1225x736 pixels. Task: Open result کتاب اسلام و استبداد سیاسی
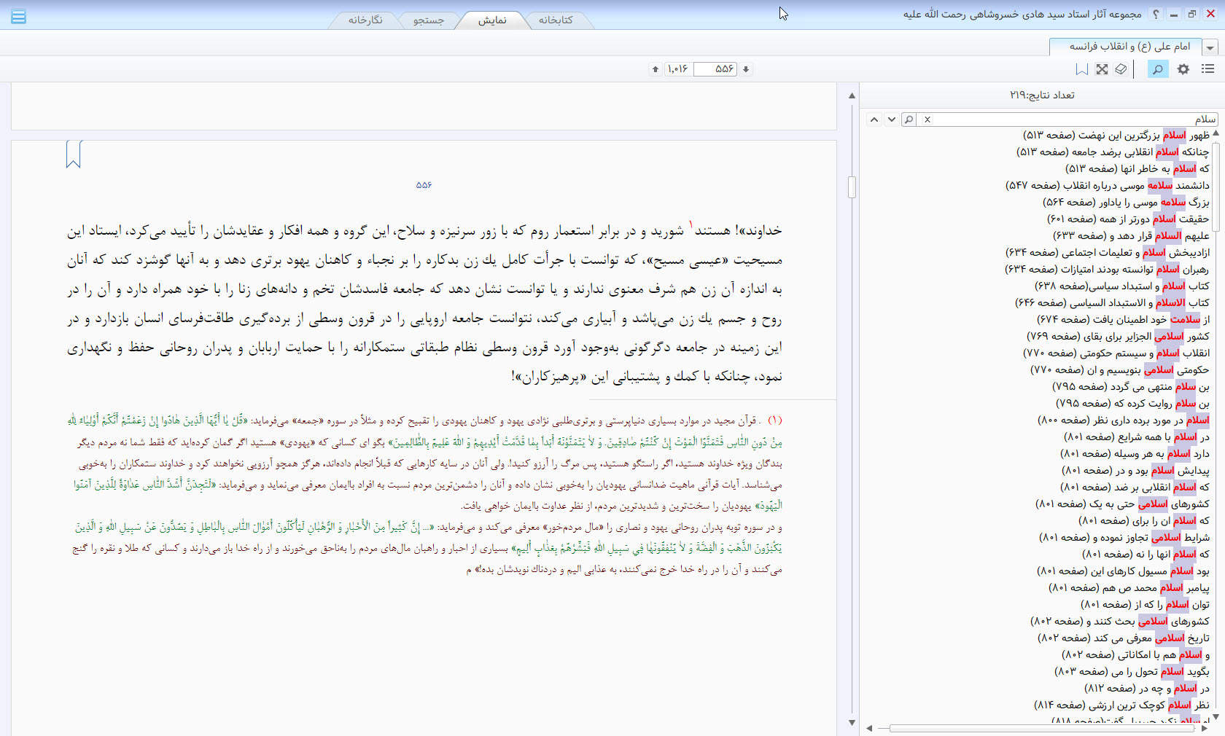(x=1121, y=286)
